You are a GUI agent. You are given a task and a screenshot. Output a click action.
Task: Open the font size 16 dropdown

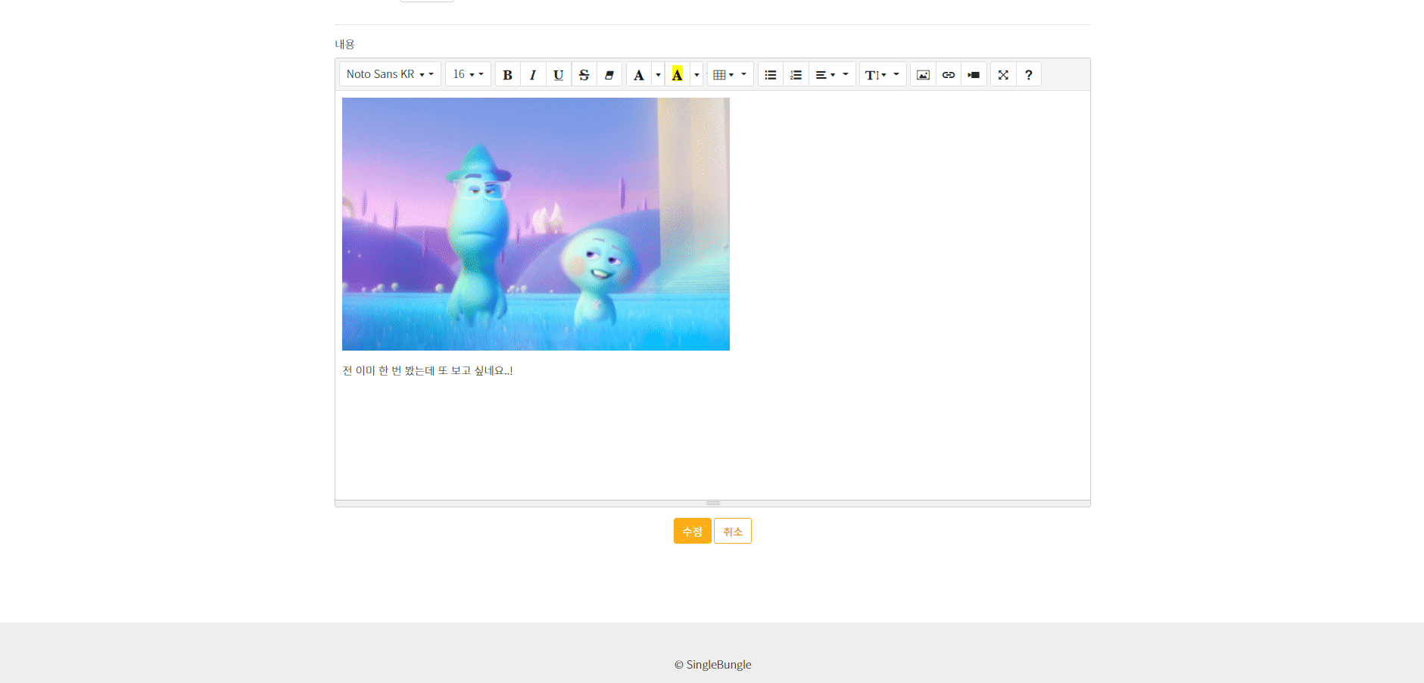point(467,73)
